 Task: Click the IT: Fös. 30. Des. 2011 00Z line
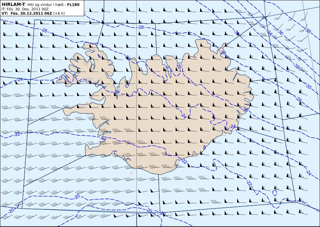pyautogui.click(x=25, y=9)
